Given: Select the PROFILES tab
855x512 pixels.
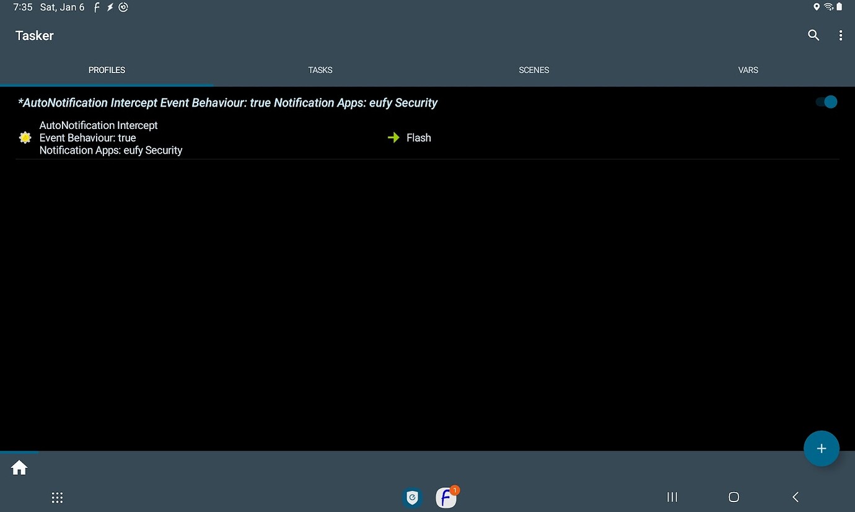Looking at the screenshot, I should [107, 70].
